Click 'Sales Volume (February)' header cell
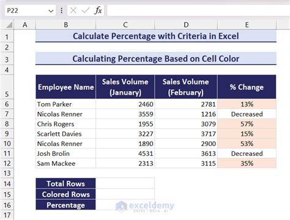 (186, 87)
